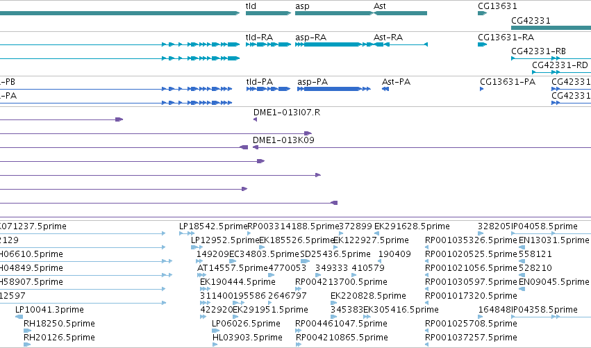Click the RP001037257.5prime EST label
The width and height of the screenshot is (591, 348).
click(471, 337)
